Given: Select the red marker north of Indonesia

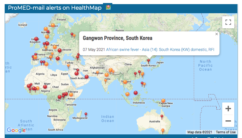Looking at the screenshot, I should point(135,93).
